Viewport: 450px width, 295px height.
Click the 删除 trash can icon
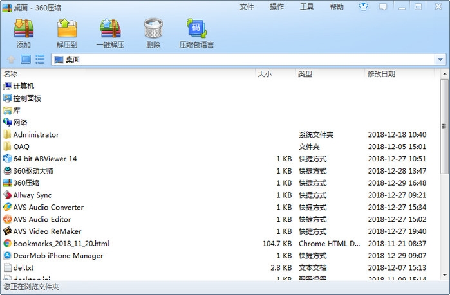(153, 33)
